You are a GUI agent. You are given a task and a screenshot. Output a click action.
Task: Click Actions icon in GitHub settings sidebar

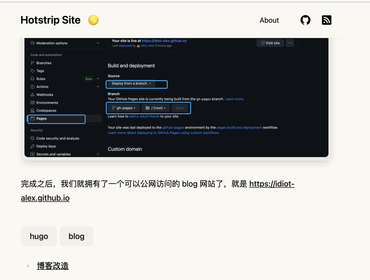[x=32, y=87]
